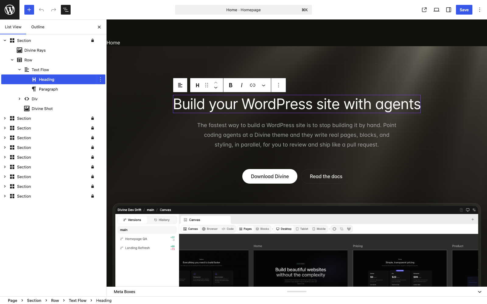Expand the second Section in list view
487x304 pixels.
(x=5, y=118)
